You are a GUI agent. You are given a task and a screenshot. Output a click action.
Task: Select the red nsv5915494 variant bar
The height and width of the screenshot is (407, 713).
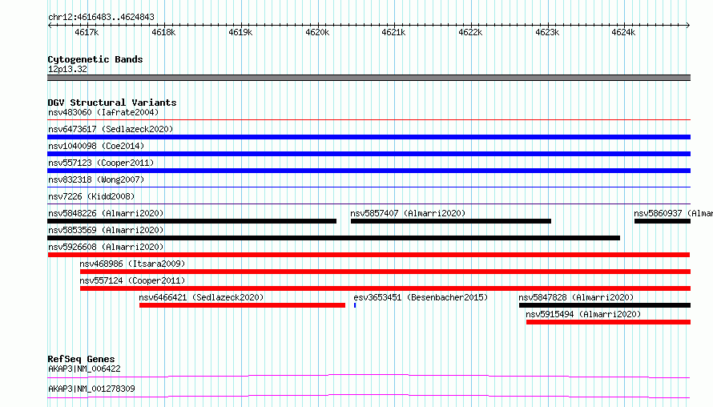608,322
